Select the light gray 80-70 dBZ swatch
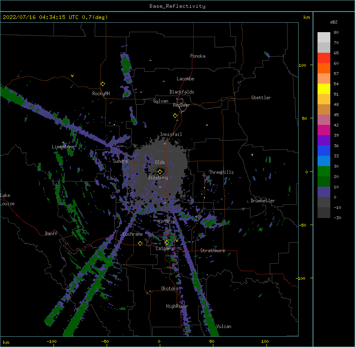This screenshot has height=347, width=355. coord(324,37)
